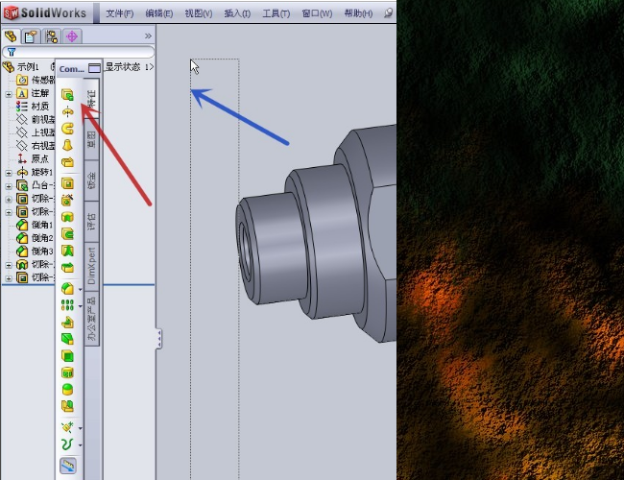Select the Extruded Boss/Base tool
The image size is (624, 480).
(x=67, y=95)
